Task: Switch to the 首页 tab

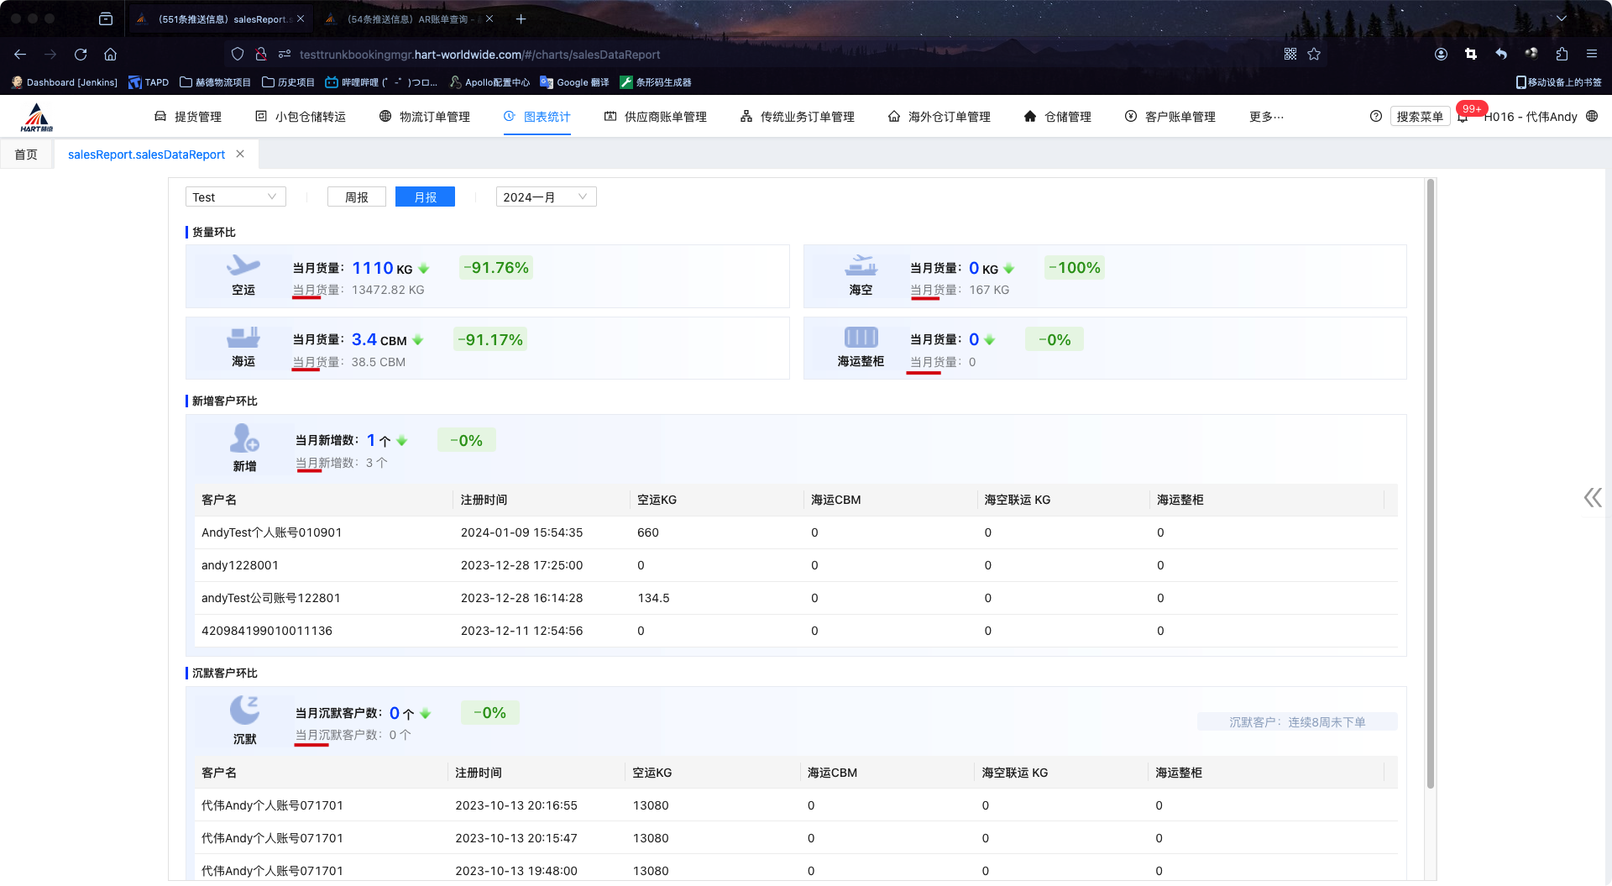Action: pos(26,155)
